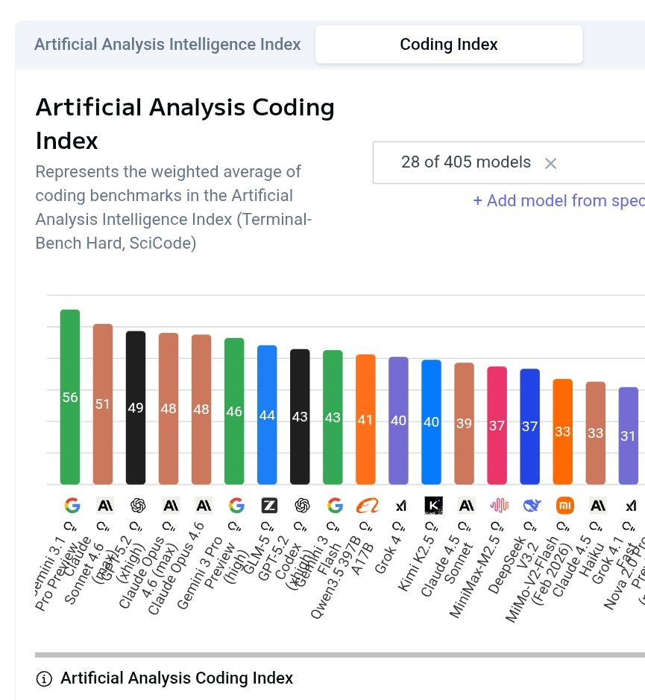Click the MiniMax waveform logo icon
This screenshot has height=700, width=645.
pyautogui.click(x=499, y=506)
